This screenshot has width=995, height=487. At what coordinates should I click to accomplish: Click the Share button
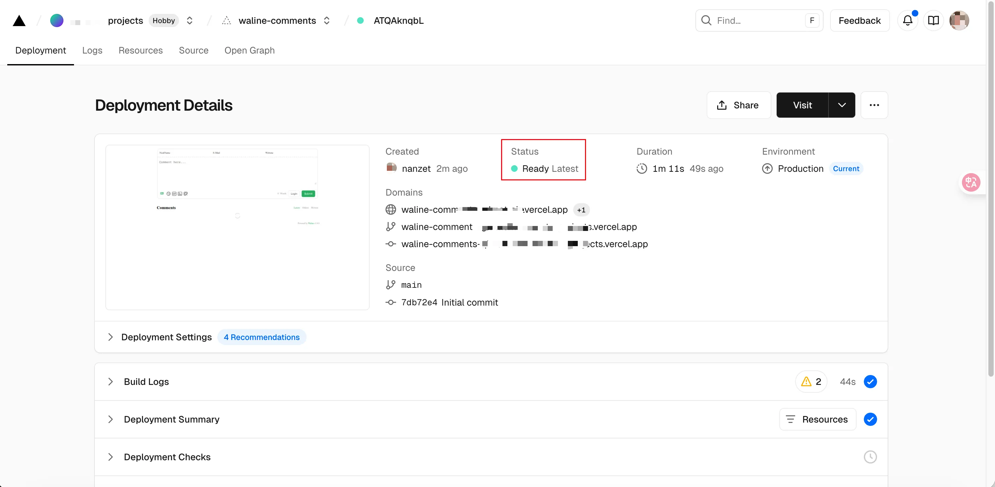click(x=738, y=105)
